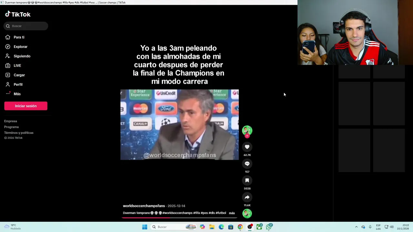Open WhatsApp from the taskbar
This screenshot has height=232, width=413.
point(269,227)
